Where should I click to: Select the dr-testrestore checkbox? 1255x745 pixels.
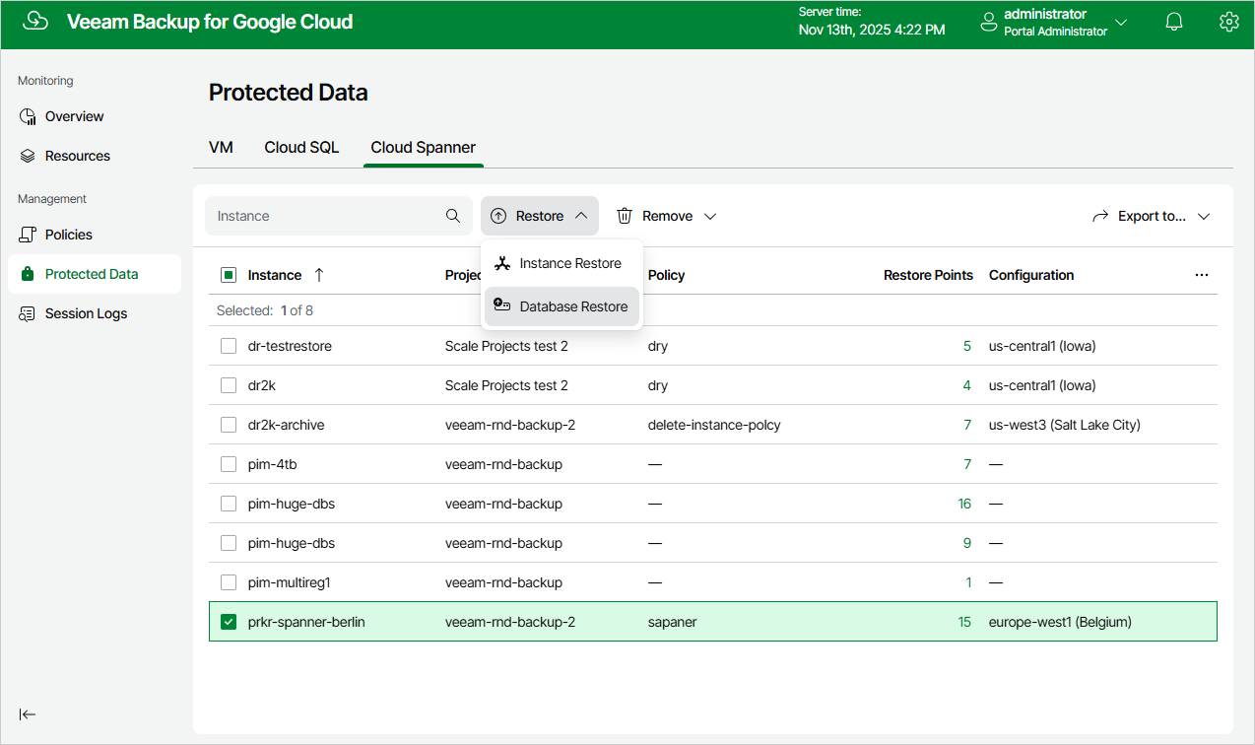[229, 346]
